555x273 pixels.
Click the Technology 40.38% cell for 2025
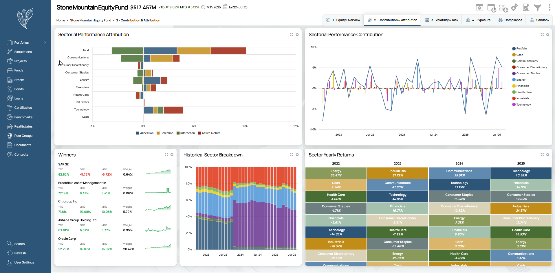521,173
